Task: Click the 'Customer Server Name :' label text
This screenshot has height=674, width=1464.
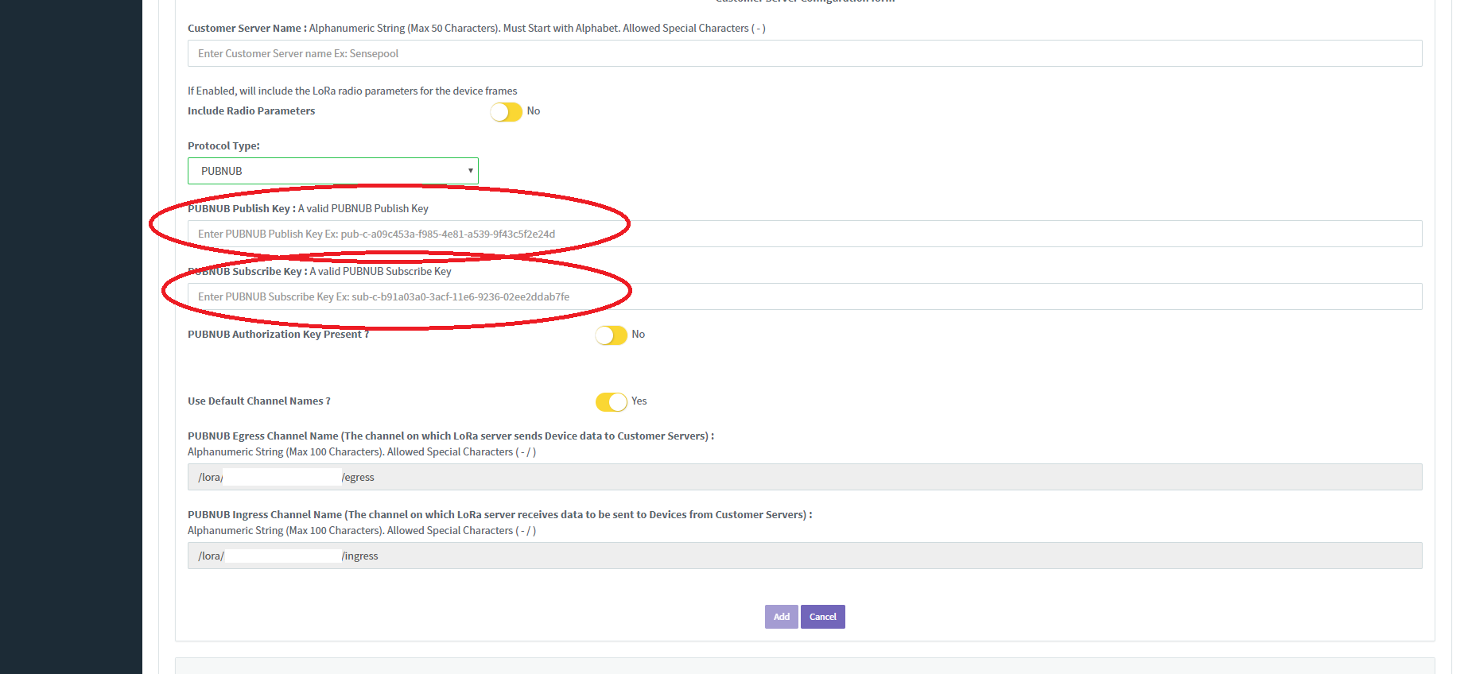Action: 247,28
